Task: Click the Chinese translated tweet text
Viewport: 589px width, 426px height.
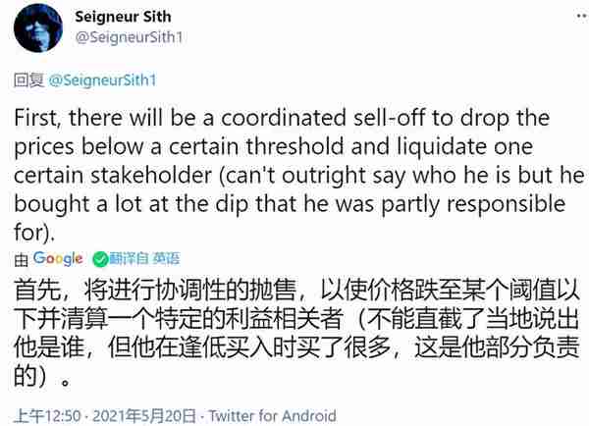Action: click(296, 333)
